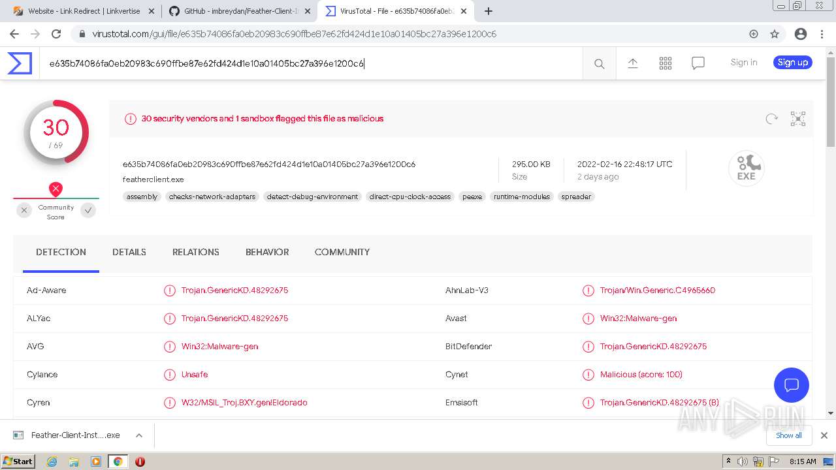Click the Sign up button
836x470 pixels.
793,63
